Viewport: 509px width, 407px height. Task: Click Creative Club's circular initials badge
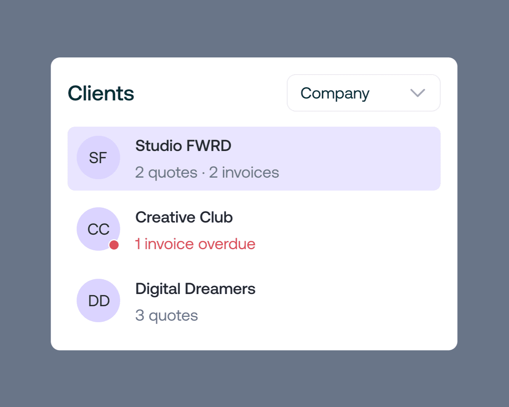click(98, 229)
